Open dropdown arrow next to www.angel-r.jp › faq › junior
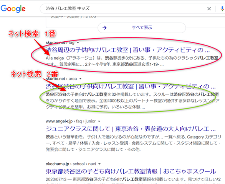Image resolution: width=225 pixels, height=184 pixels. (x=99, y=121)
